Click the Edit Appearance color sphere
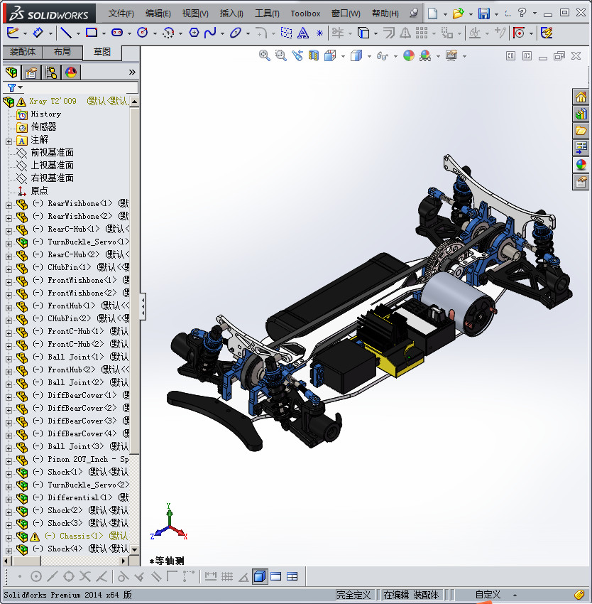This screenshot has height=604, width=592. click(x=409, y=56)
